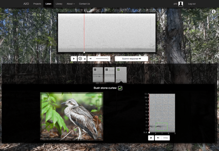Click the user profile avatar icon
The image size is (219, 151).
(181, 4)
